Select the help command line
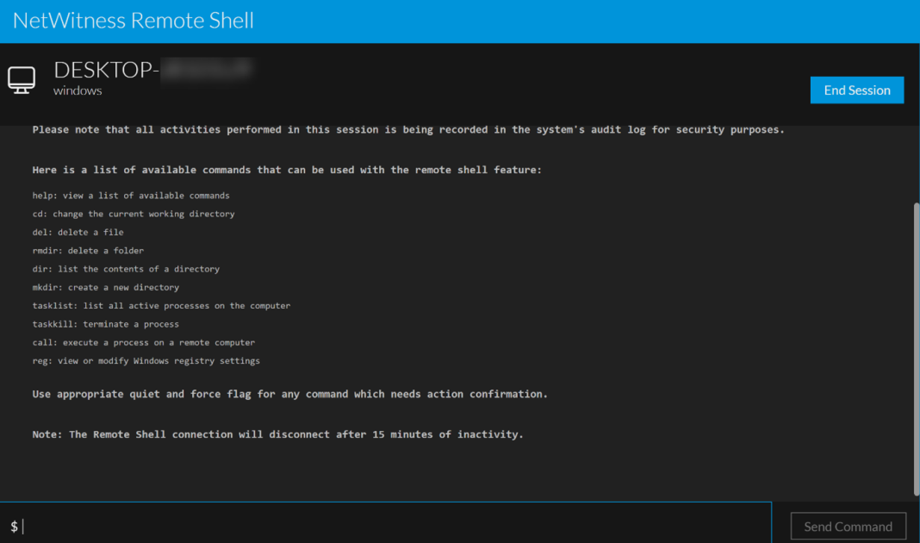 click(131, 195)
